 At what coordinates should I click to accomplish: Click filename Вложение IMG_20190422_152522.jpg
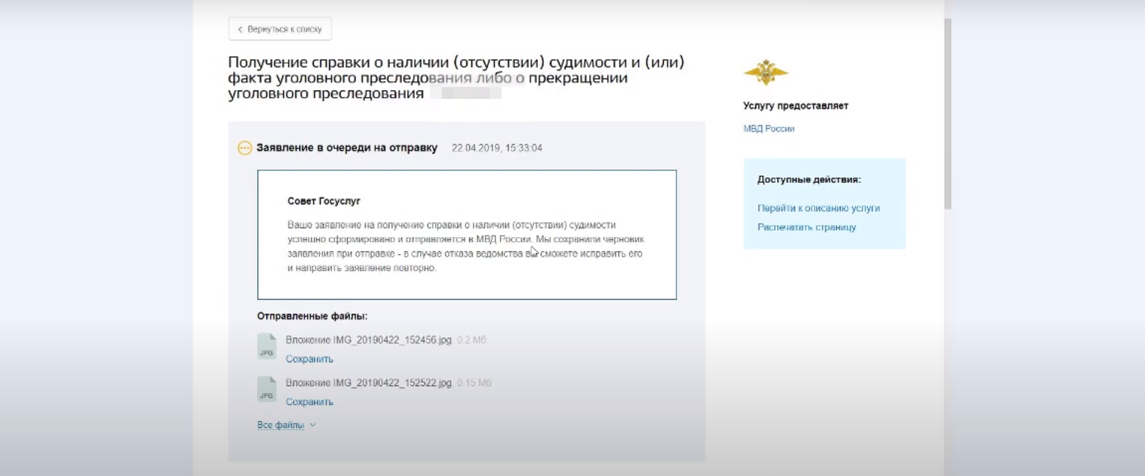click(369, 382)
